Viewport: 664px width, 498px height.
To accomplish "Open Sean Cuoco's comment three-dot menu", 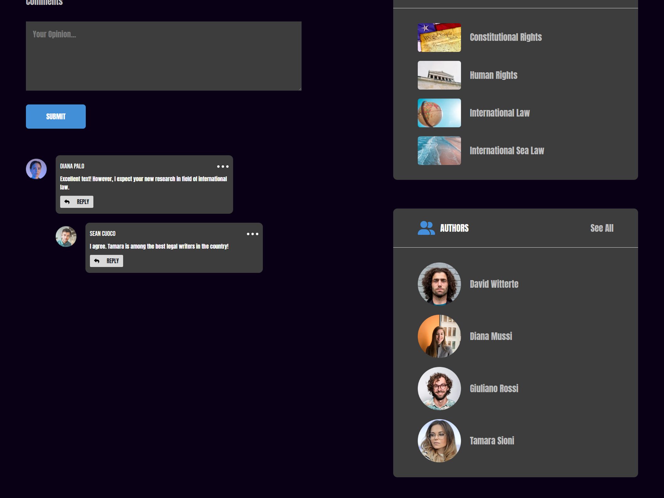I will tap(252, 234).
